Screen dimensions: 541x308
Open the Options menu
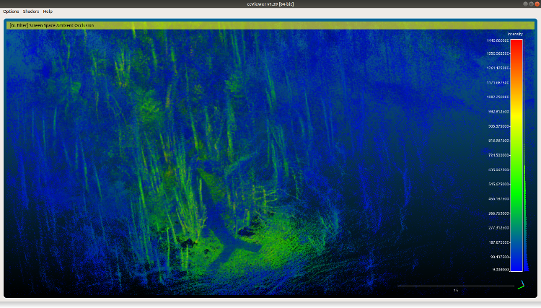tap(11, 12)
